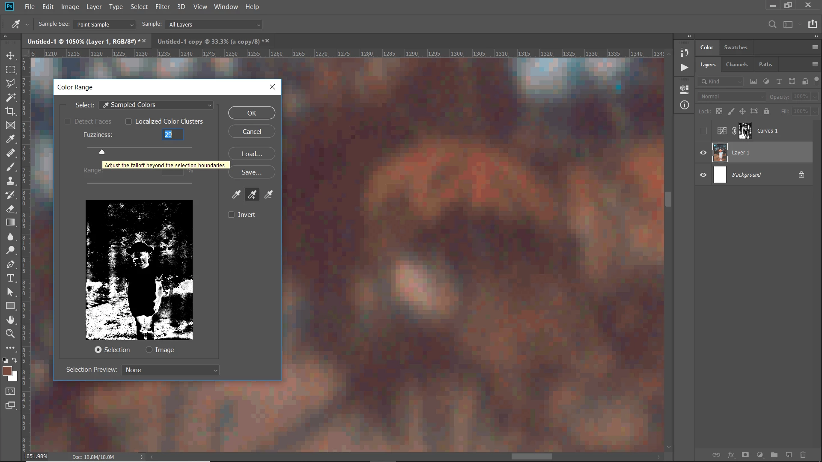Check the Invert option
This screenshot has height=462, width=822.
coord(232,215)
